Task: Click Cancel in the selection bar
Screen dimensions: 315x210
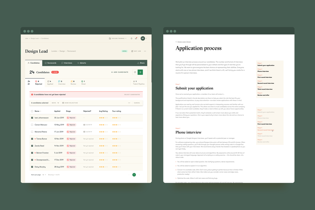Action: (137, 103)
